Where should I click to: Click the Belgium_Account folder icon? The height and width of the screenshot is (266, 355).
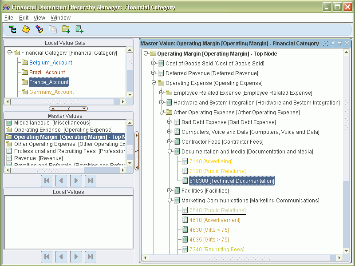25,62
